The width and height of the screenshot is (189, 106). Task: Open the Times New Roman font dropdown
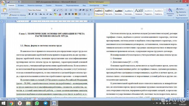44,10
